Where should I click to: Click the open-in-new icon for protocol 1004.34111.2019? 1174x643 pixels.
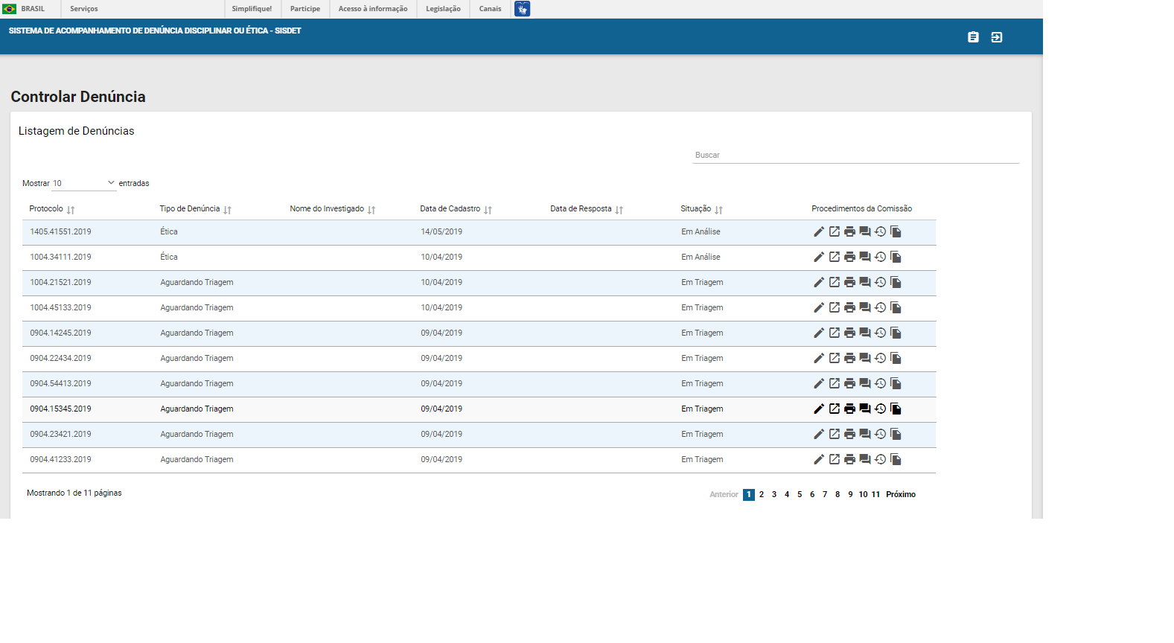pos(834,257)
